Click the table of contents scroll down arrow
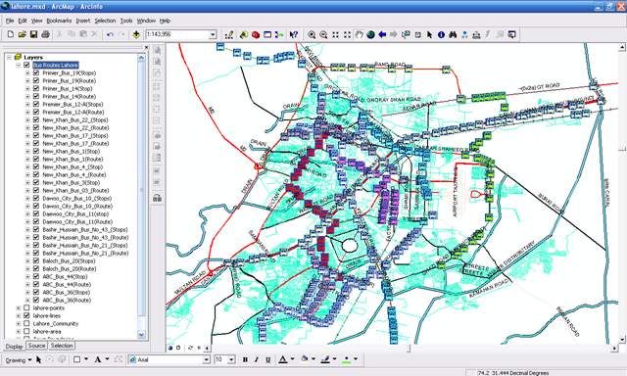 (x=141, y=335)
